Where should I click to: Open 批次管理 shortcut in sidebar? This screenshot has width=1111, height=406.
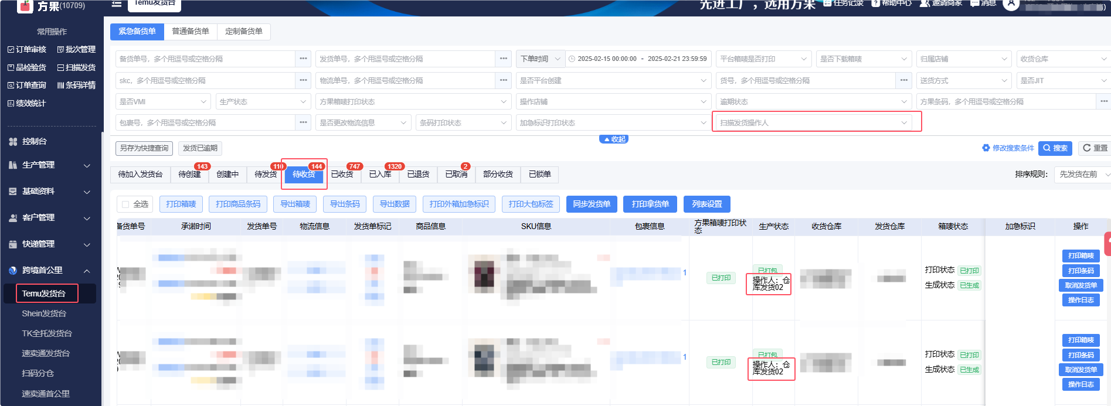tap(76, 50)
